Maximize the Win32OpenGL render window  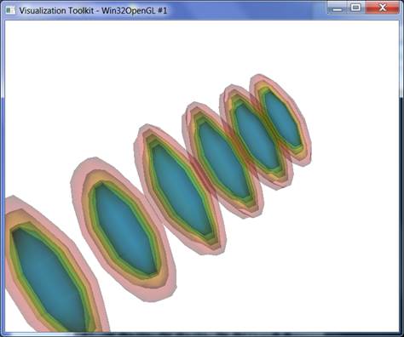356,8
